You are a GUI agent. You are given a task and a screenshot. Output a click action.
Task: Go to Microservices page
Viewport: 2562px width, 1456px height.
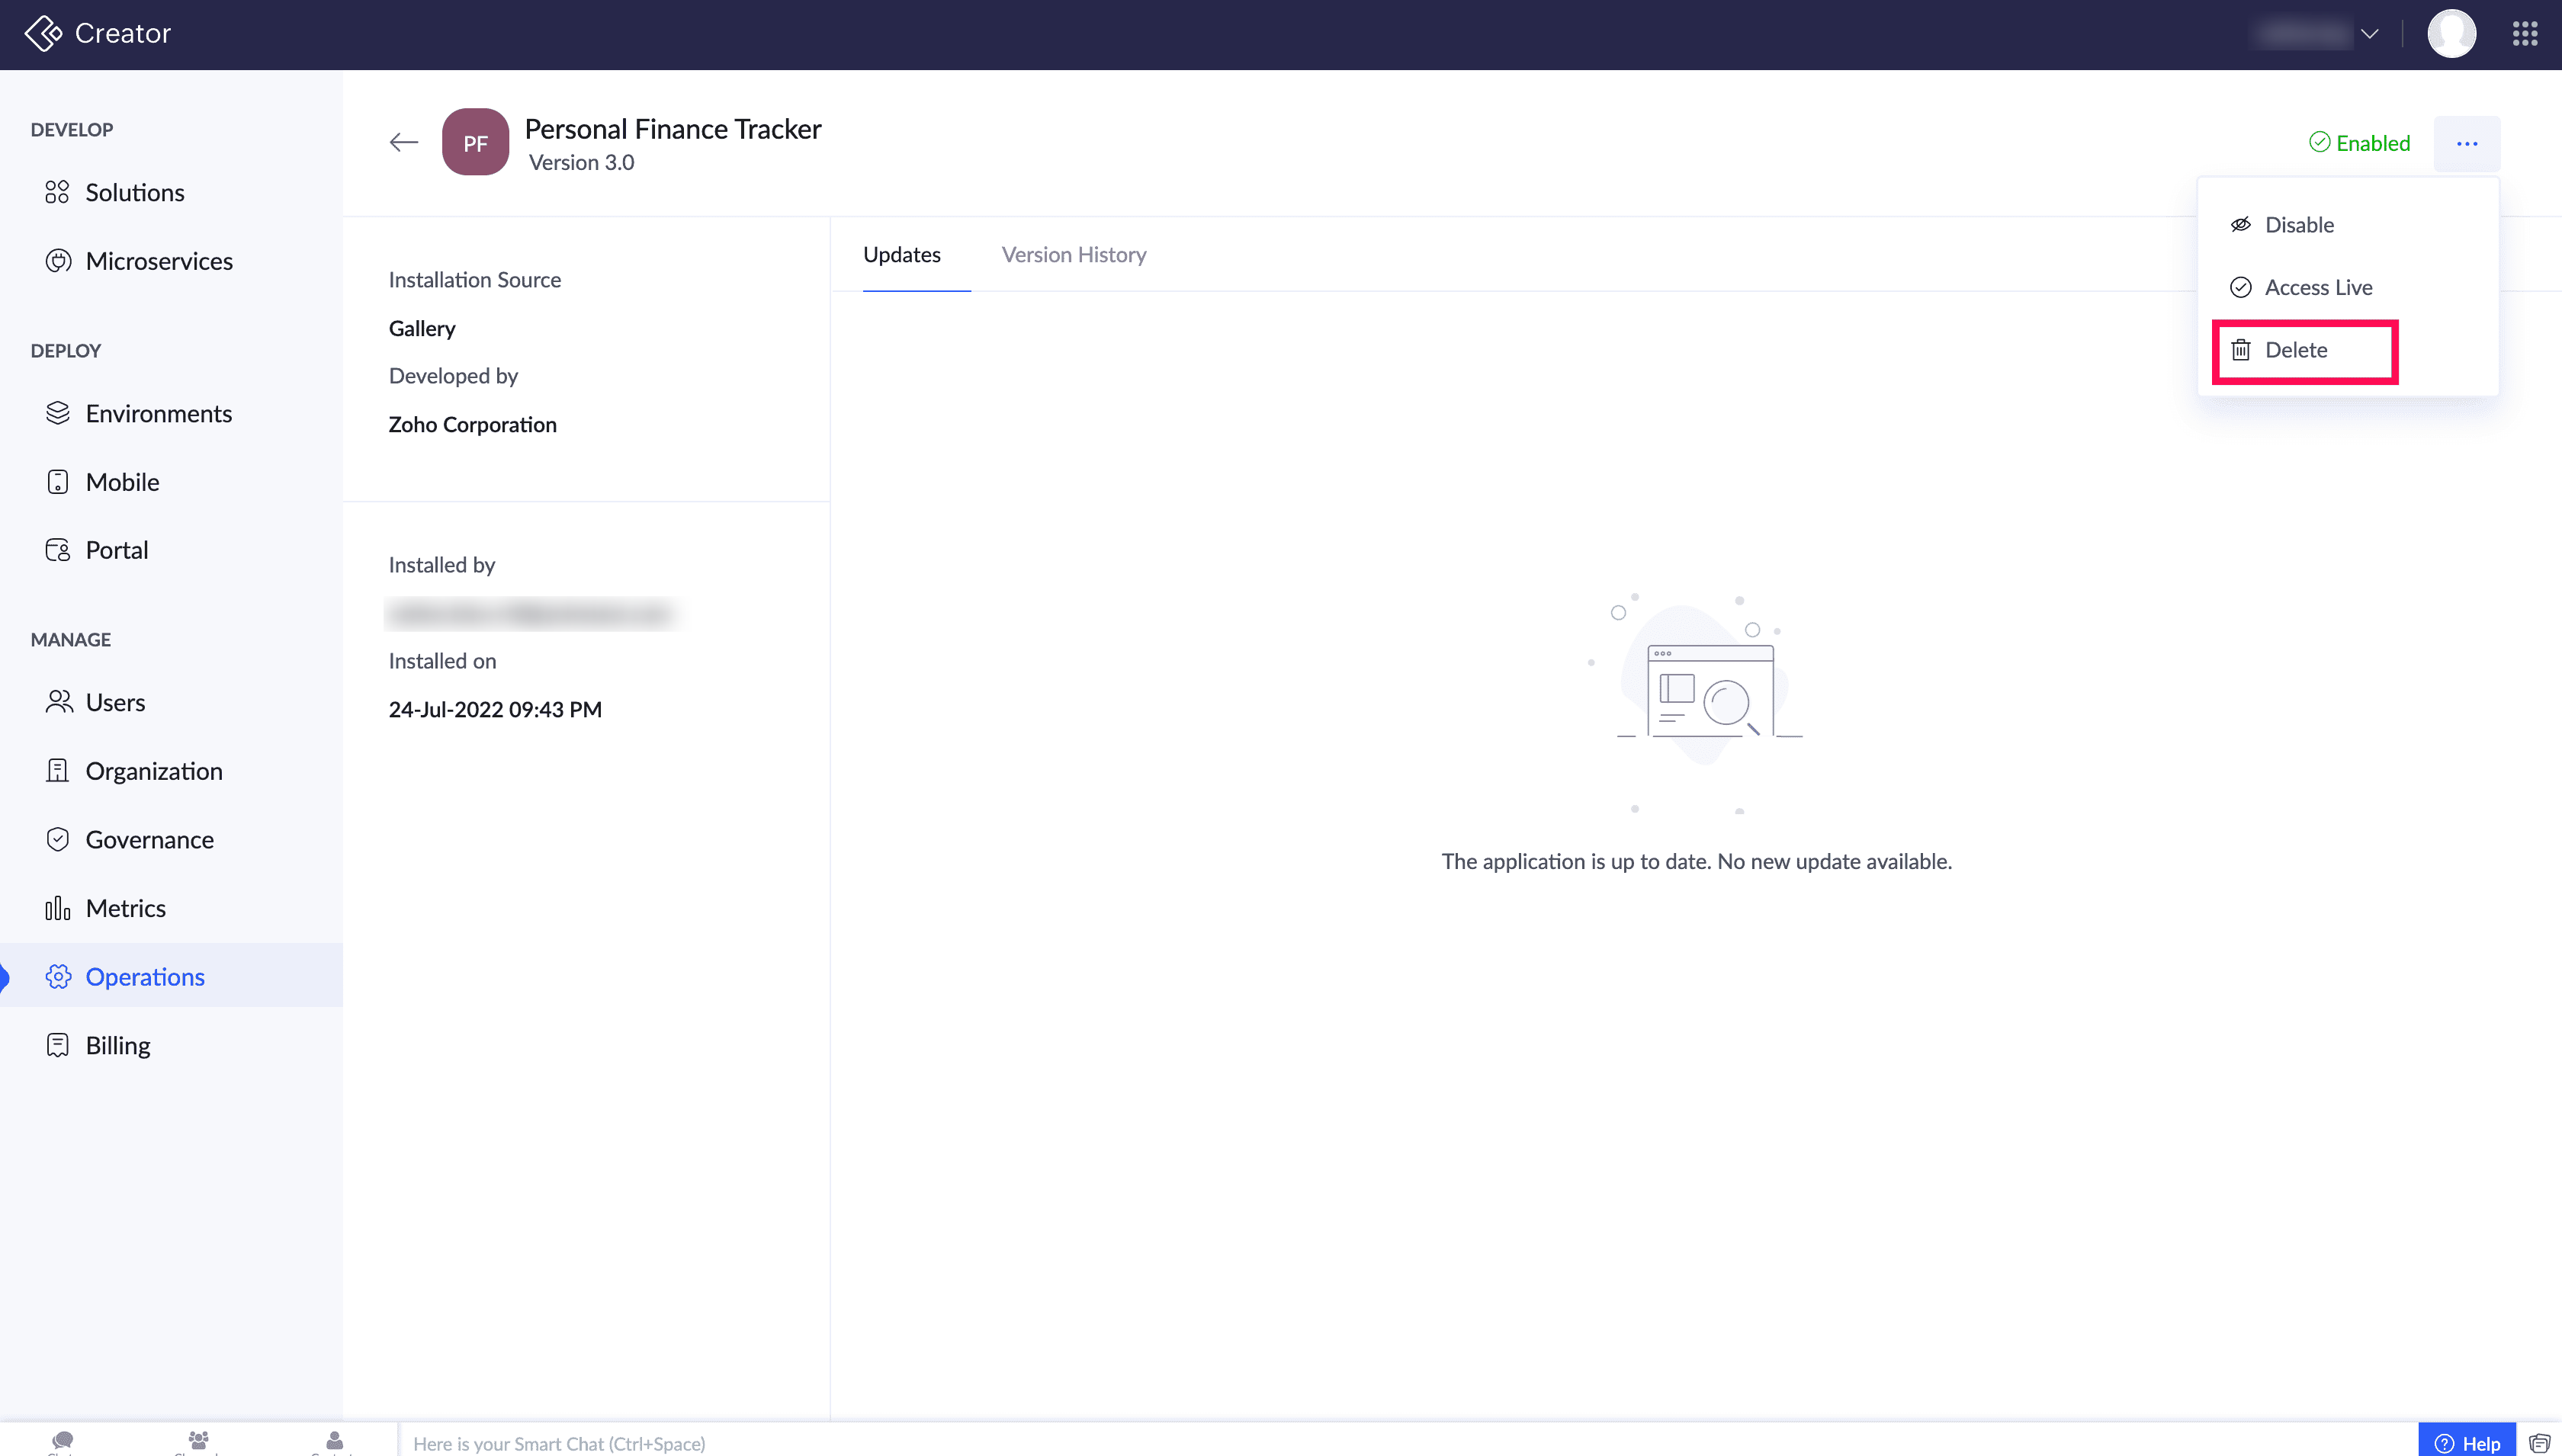[158, 261]
